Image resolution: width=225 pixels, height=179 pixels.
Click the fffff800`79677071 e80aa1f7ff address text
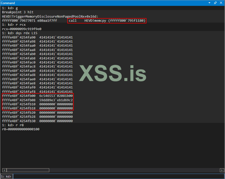click(x=29, y=21)
